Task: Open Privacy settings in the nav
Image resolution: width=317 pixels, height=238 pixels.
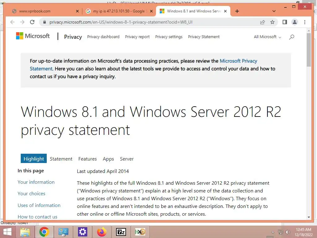Action: pyautogui.click(x=169, y=37)
